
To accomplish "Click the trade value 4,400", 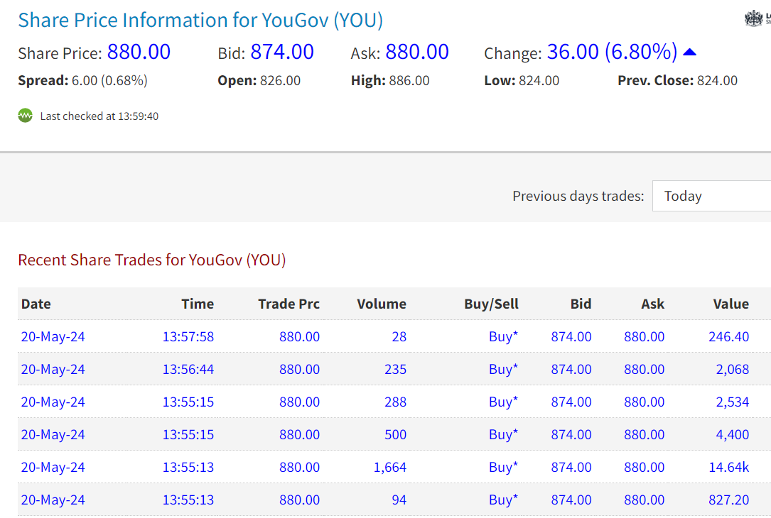I will click(733, 434).
